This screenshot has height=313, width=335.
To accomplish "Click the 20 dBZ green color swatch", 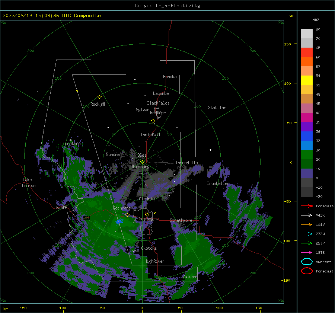I will [307, 155].
